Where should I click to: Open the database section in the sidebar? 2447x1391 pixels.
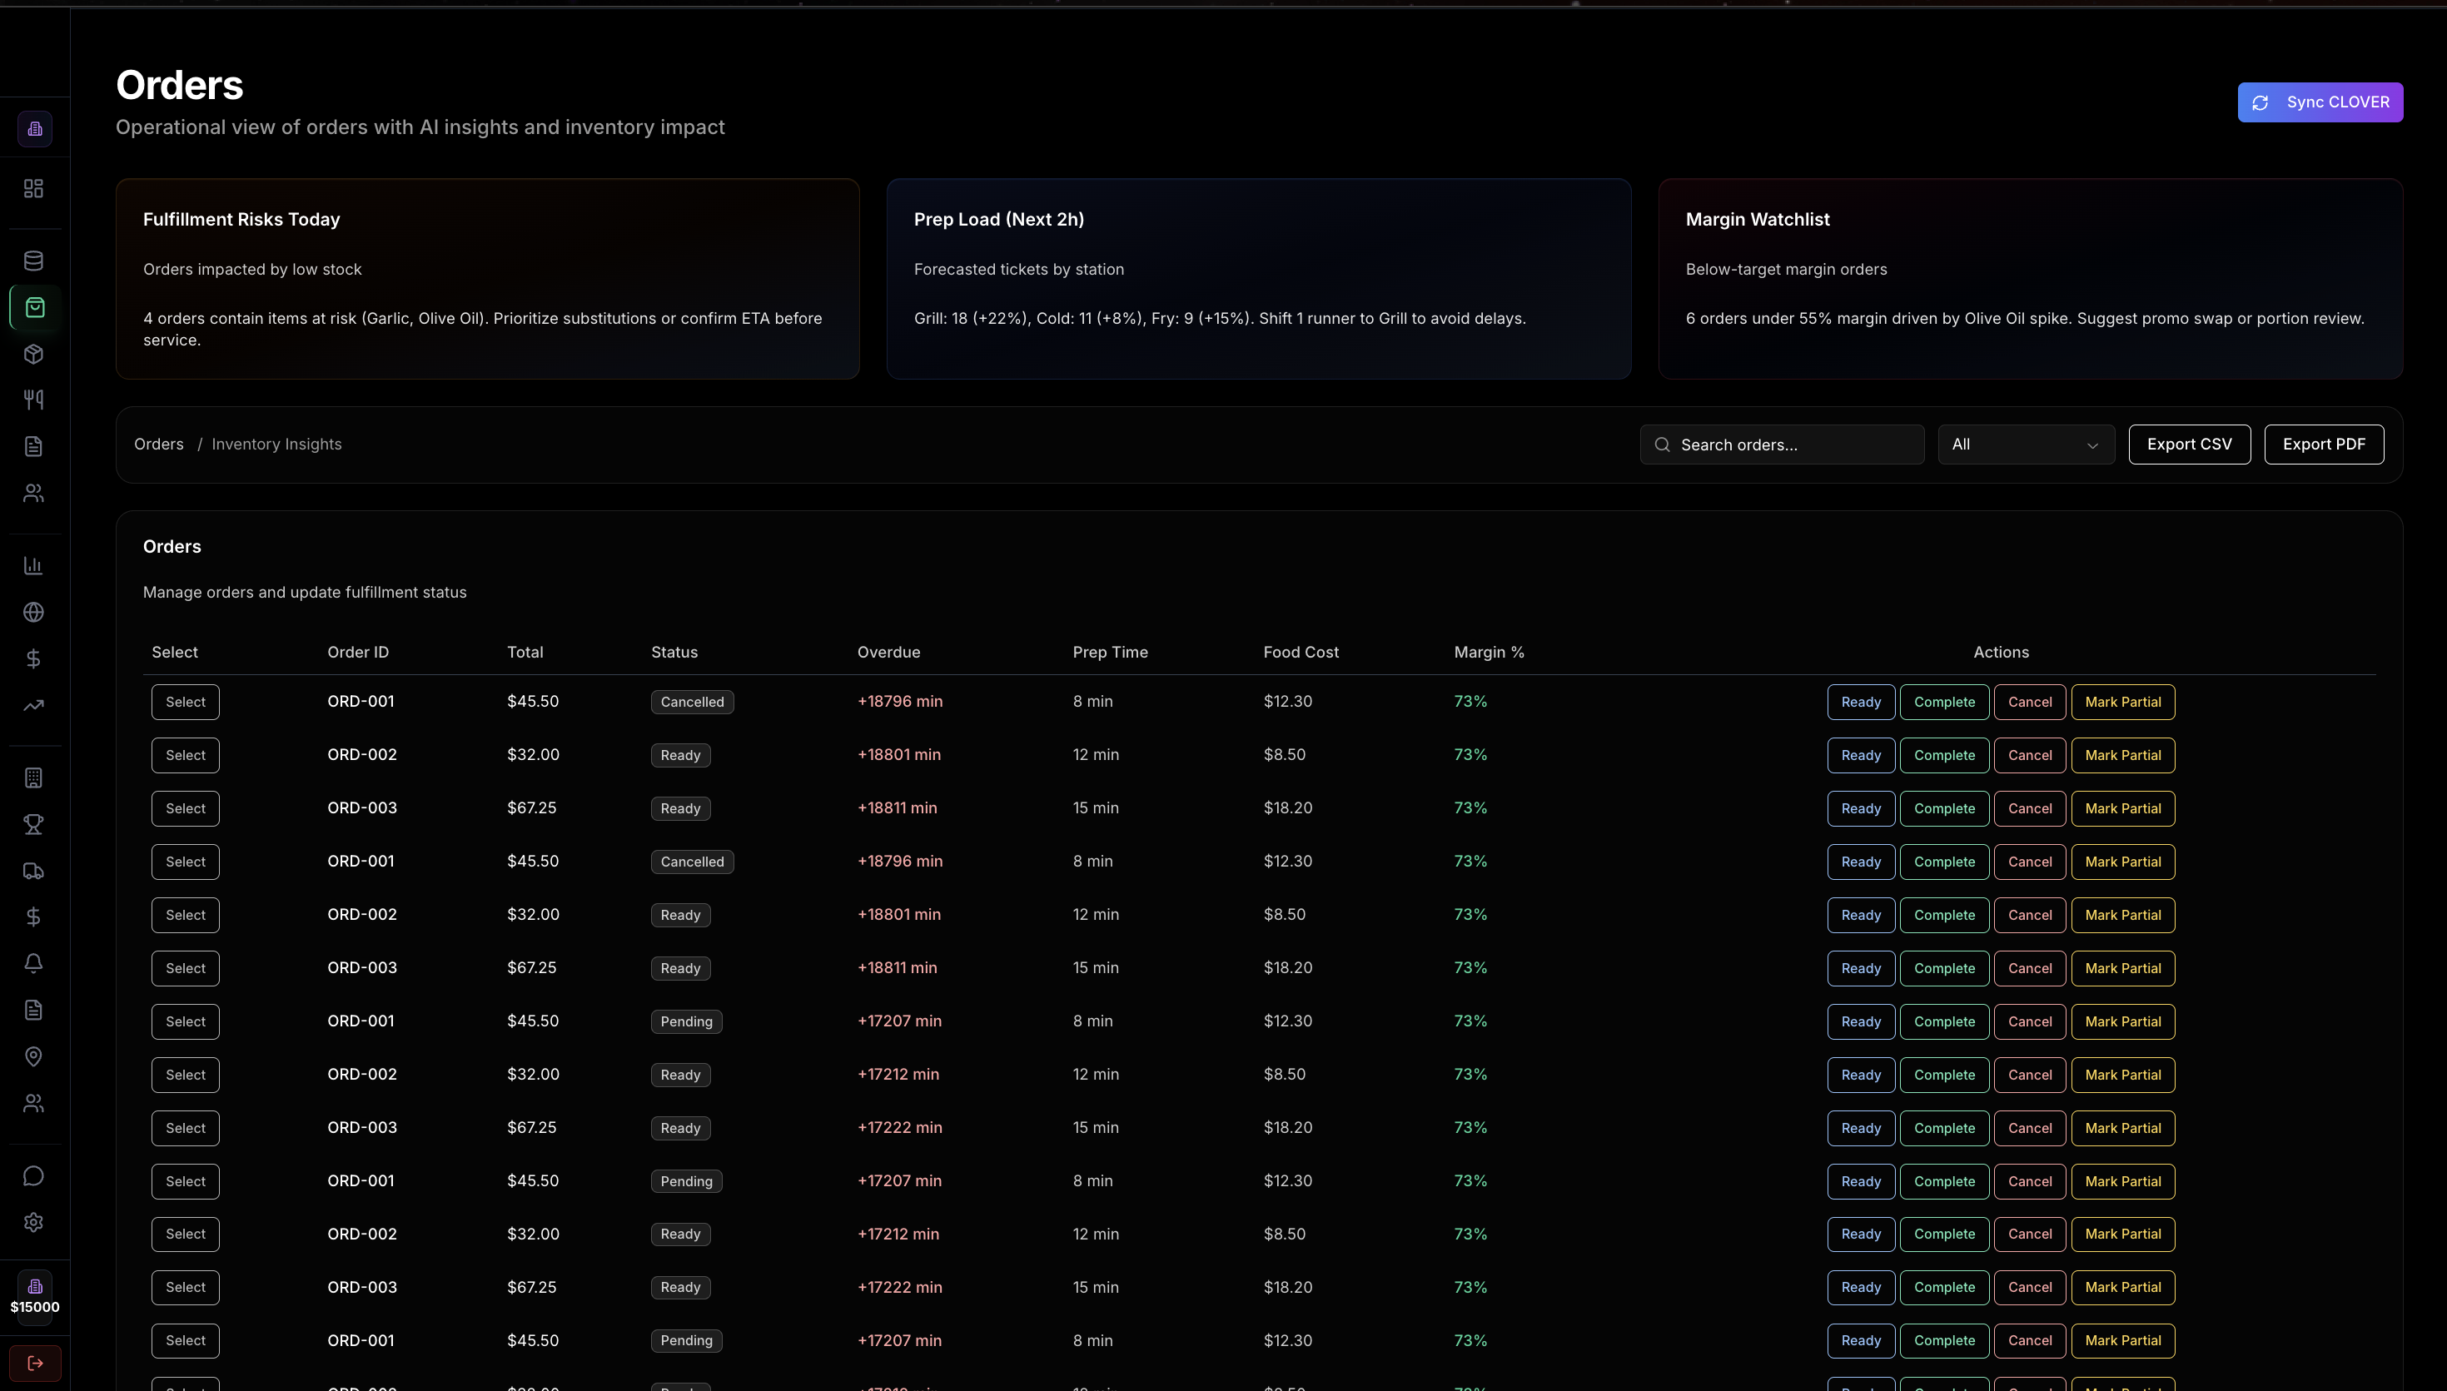(x=34, y=260)
